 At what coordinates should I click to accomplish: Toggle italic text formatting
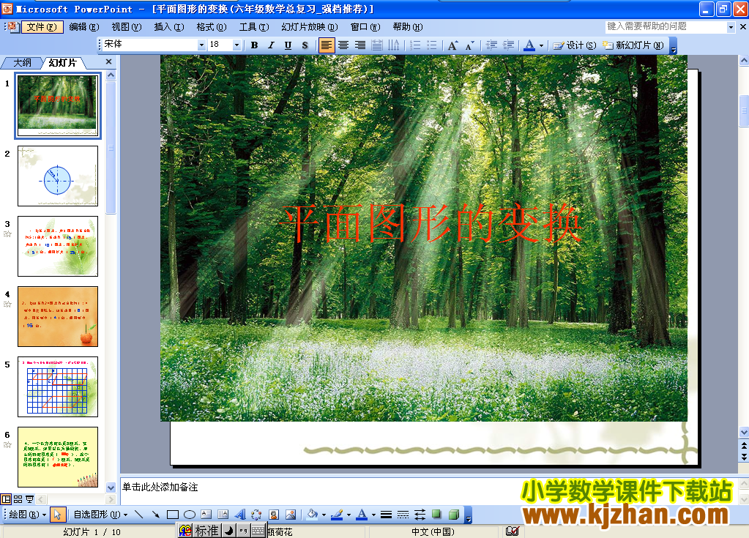pos(271,45)
